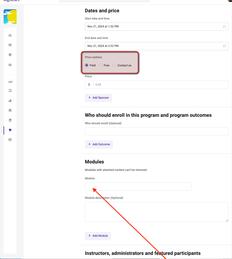Viewport: 232px width, 259px height.
Task: Open the hand-with-heart icon in sidebar
Action: tap(10, 101)
